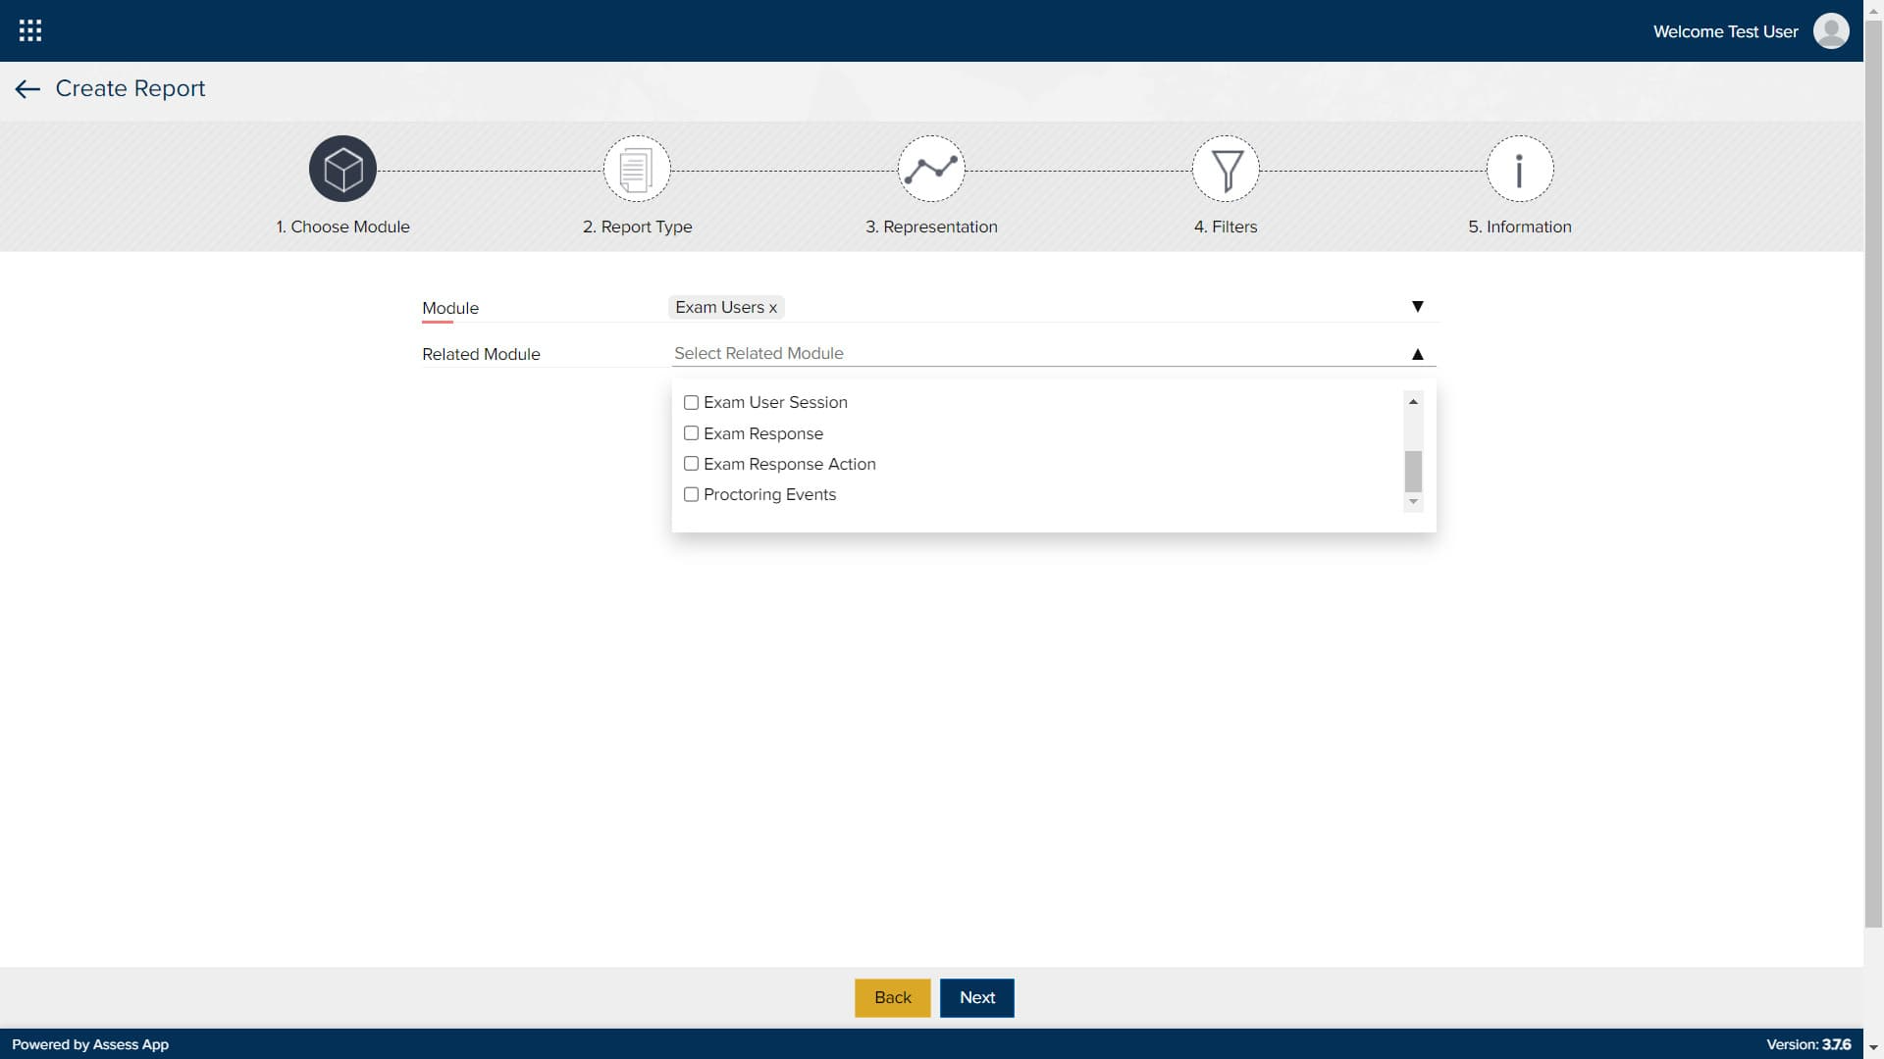
Task: Click the 4. Filters step label
Action: click(x=1226, y=227)
